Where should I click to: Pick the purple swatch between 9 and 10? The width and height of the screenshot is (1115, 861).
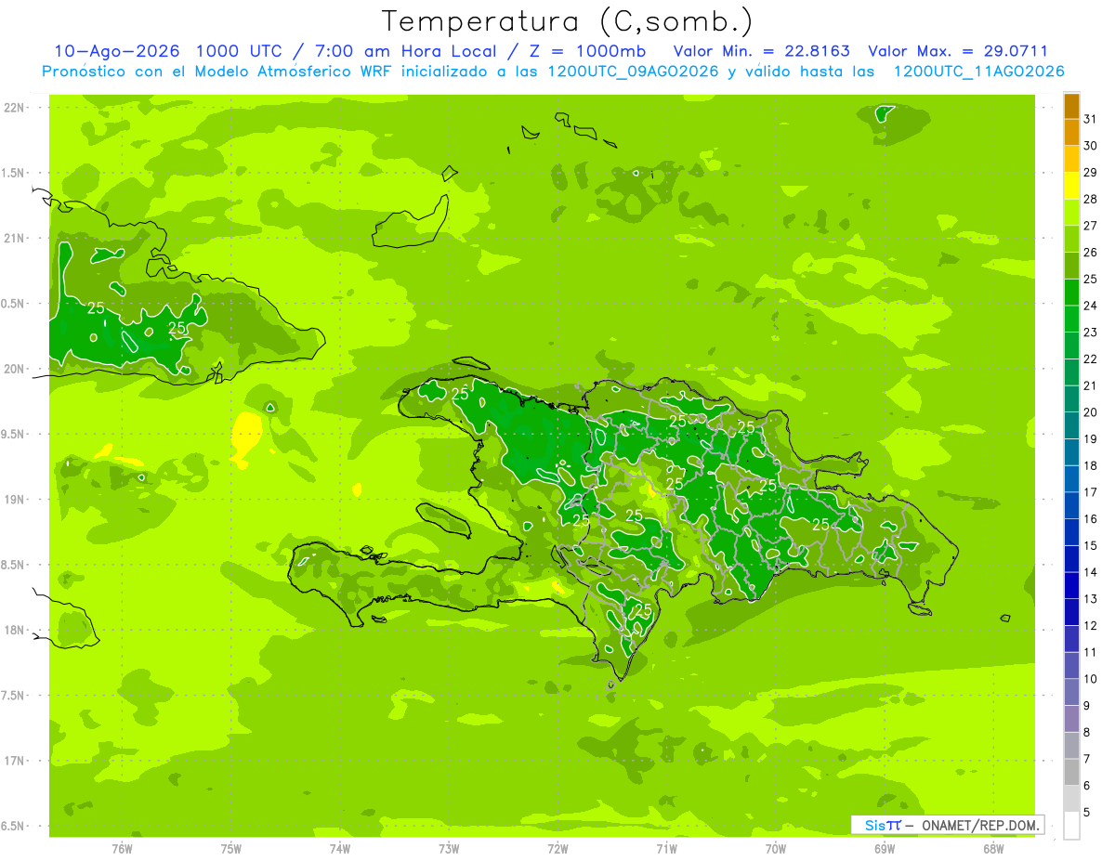pyautogui.click(x=1071, y=692)
